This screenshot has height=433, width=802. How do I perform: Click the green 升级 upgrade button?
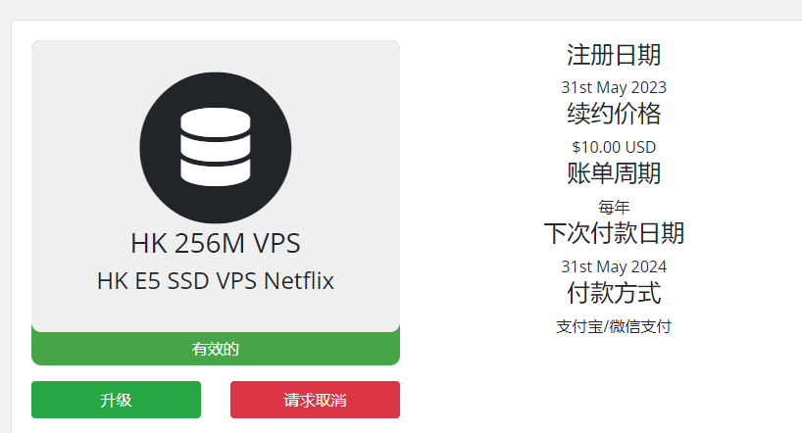point(116,400)
